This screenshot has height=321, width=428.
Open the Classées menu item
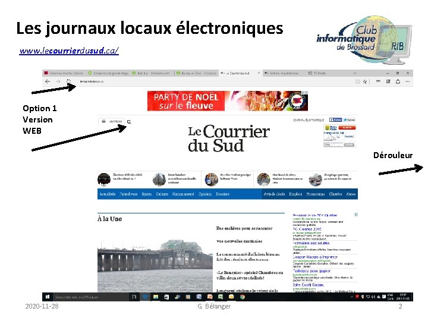(x=335, y=194)
